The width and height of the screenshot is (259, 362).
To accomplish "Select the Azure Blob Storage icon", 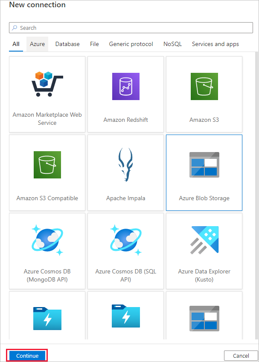I will coord(204,165).
